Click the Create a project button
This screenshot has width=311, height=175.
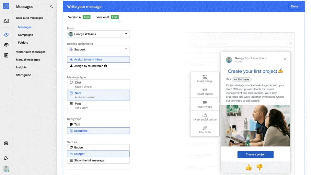click(256, 154)
